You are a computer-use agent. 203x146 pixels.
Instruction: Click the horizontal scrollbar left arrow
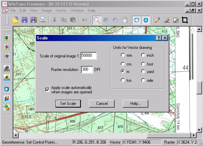(x=16, y=135)
